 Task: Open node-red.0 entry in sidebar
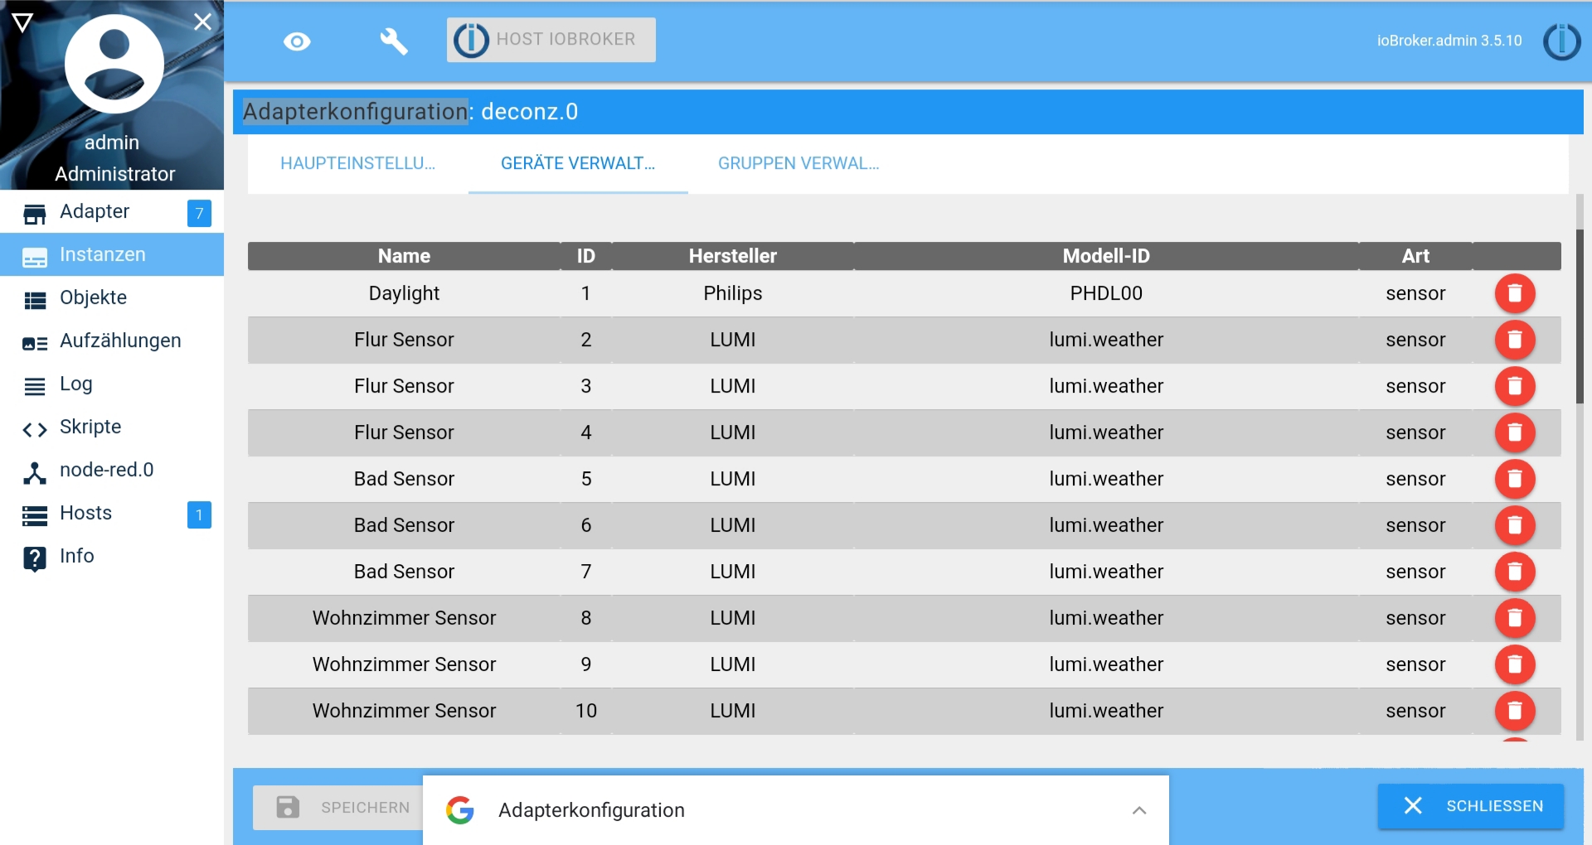click(112, 471)
